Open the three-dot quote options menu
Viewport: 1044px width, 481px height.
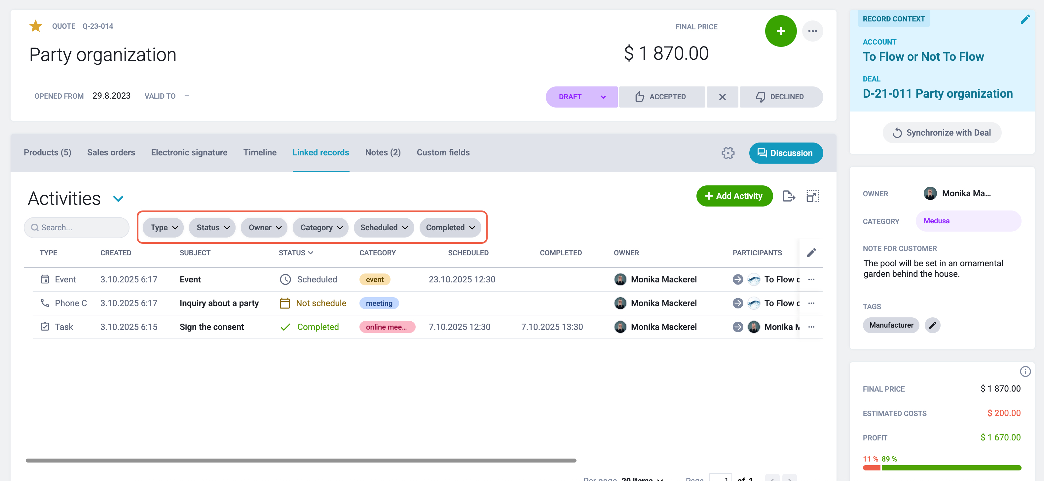click(812, 31)
